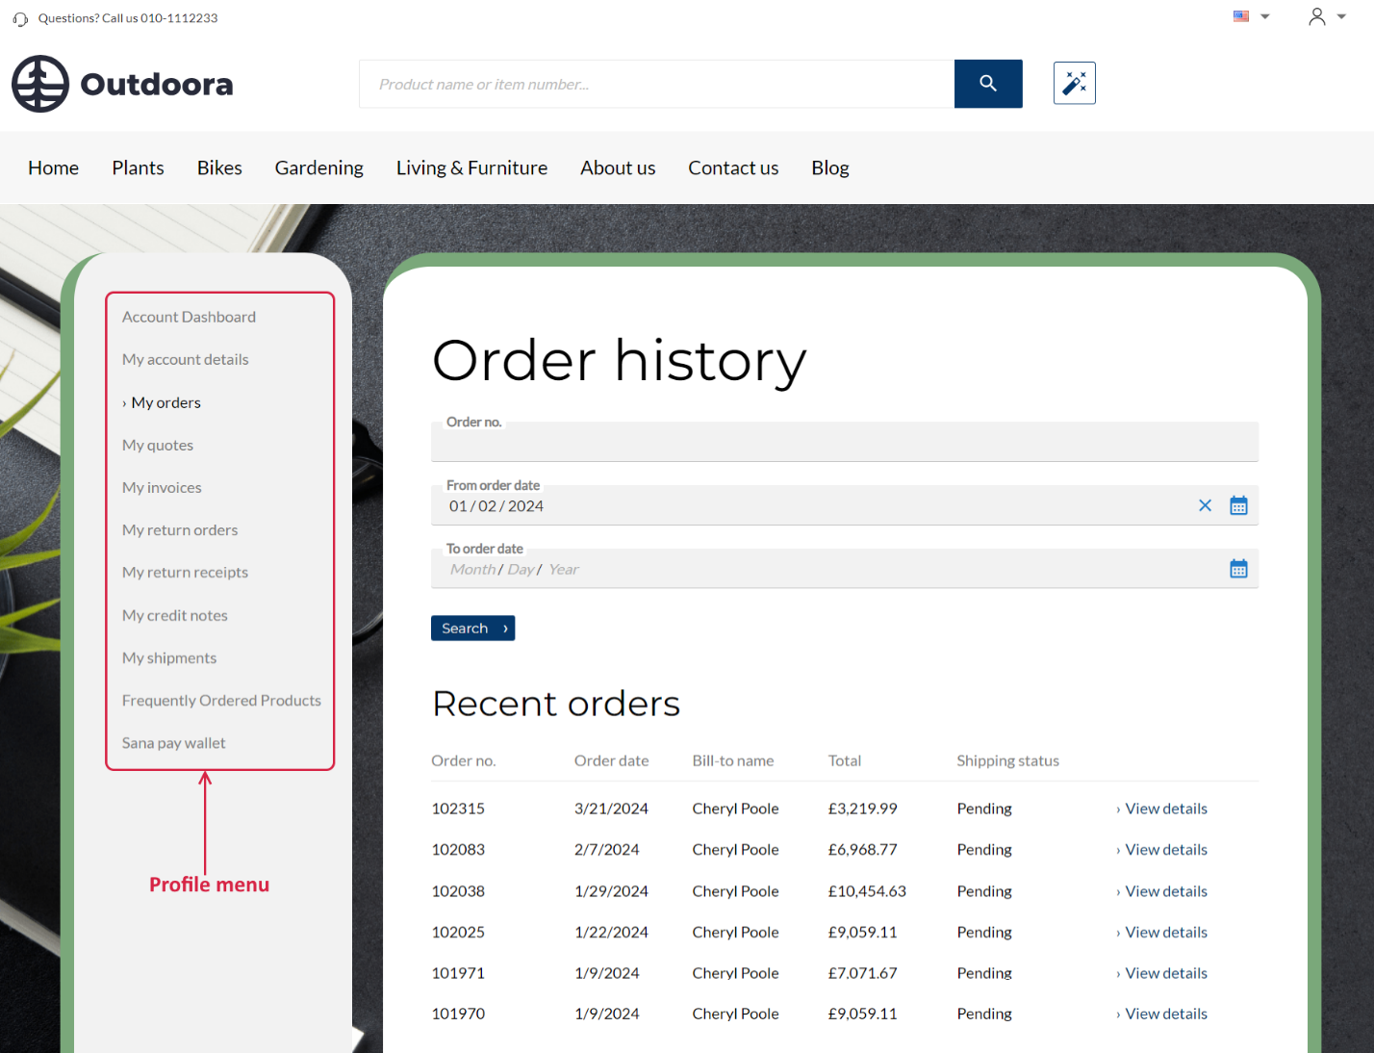Click the Outdoora logo
Screen dimensions: 1374x1053
tap(122, 84)
